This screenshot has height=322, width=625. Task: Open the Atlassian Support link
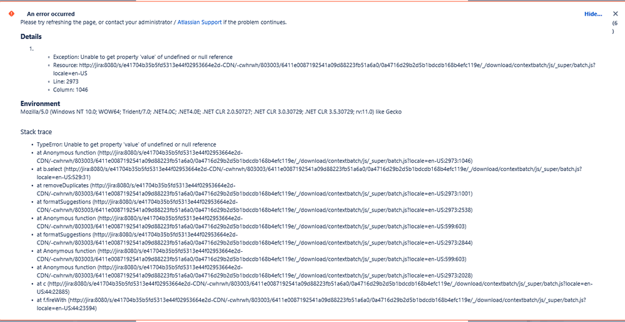tap(200, 23)
